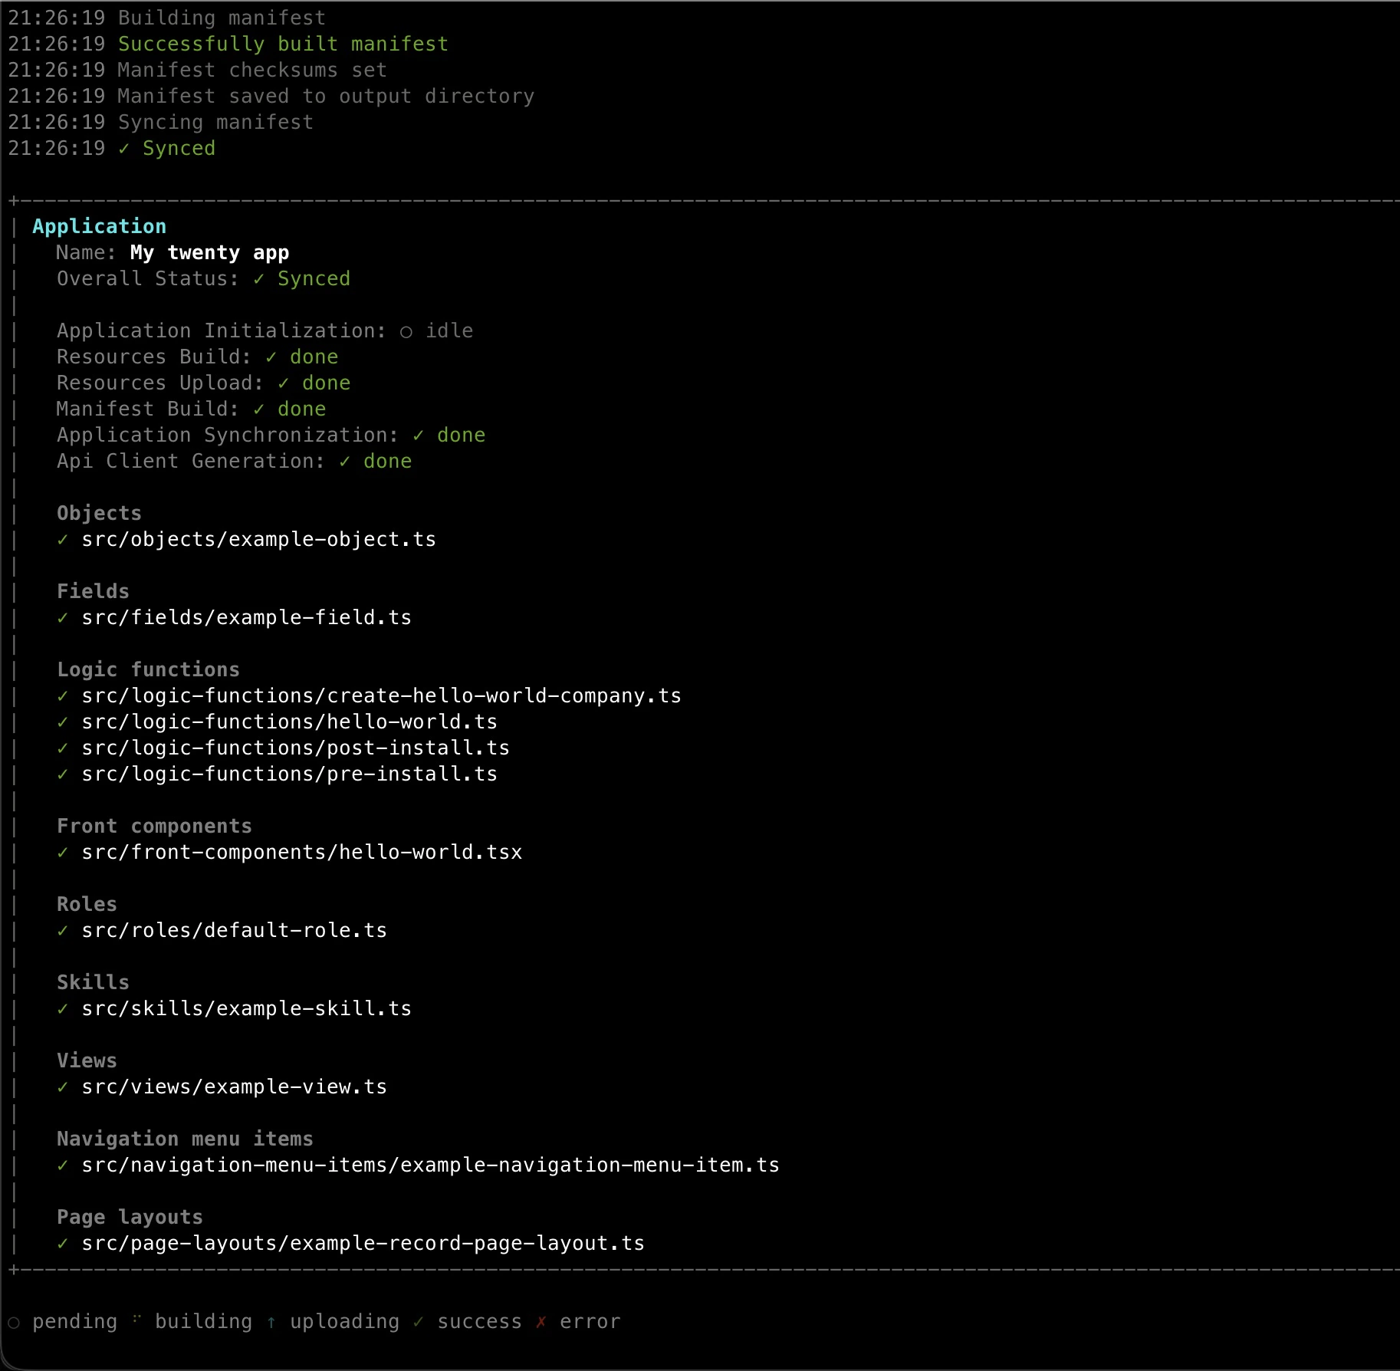Select the Application header
The image size is (1400, 1371).
pos(100,225)
